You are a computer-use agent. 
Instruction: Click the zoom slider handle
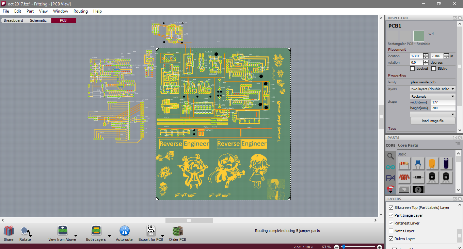(344, 247)
